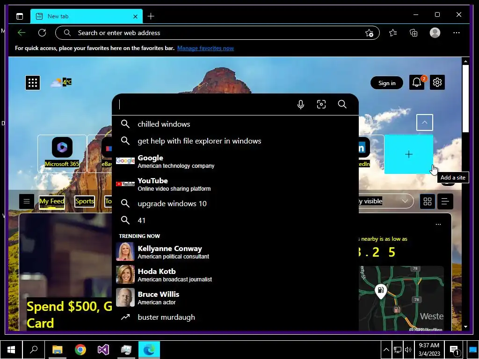The height and width of the screenshot is (359, 479).
Task: Click the Sign in button
Action: tap(387, 83)
